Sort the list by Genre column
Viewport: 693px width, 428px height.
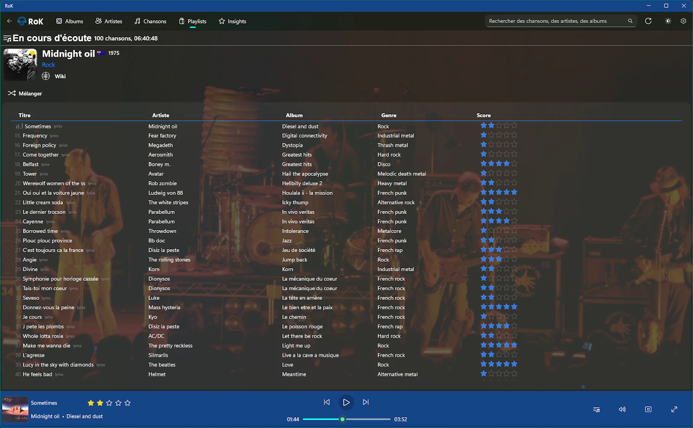pyautogui.click(x=389, y=115)
